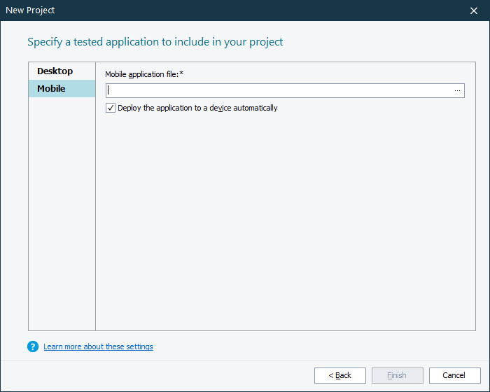Go to previous step with Back button
Screen dimensions: 490x392
pyautogui.click(x=340, y=375)
